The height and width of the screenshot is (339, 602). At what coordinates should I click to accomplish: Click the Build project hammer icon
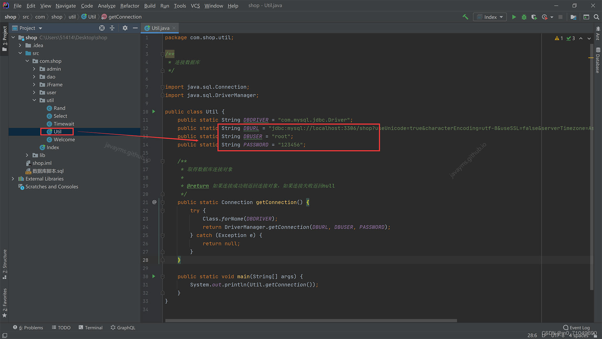pyautogui.click(x=465, y=17)
